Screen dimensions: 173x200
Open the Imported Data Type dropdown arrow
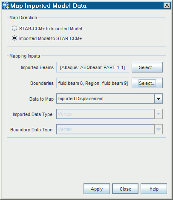[159, 114]
